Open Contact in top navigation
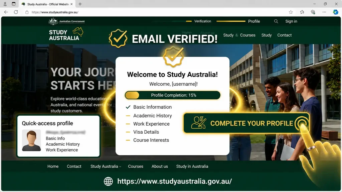 click(285, 35)
